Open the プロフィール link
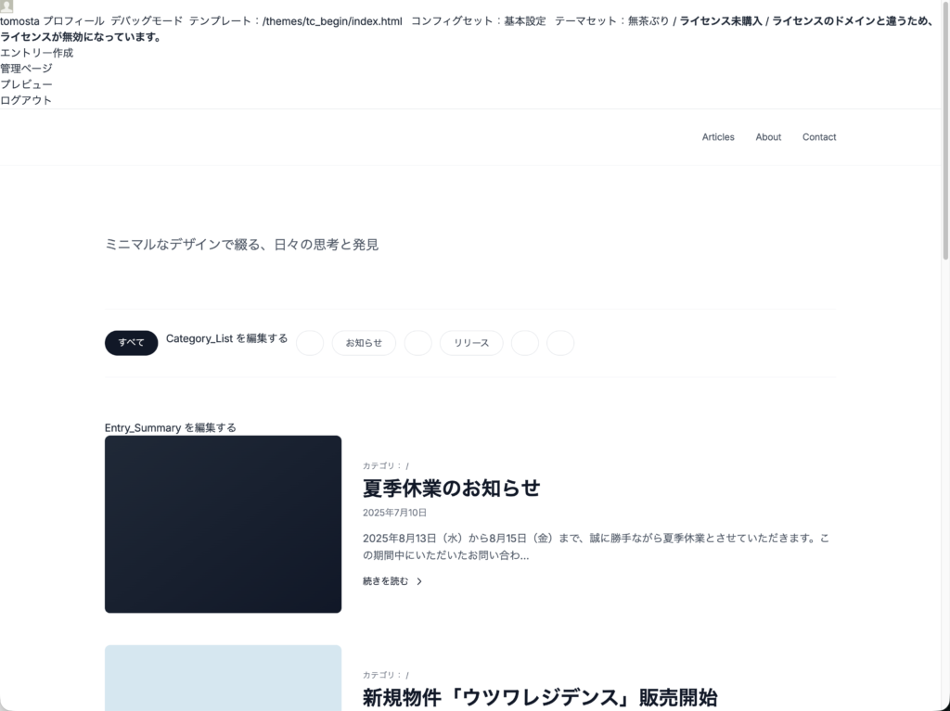 (x=73, y=21)
